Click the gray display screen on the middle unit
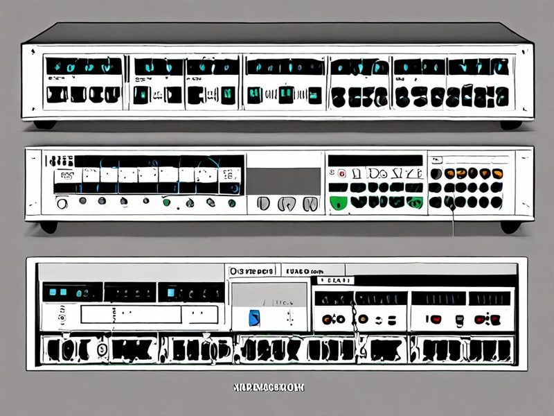554x416 pixels. [284, 182]
